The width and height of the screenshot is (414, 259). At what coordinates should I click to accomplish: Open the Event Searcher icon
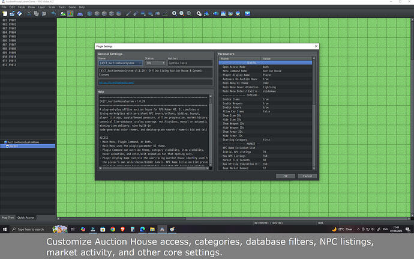[x=223, y=13]
